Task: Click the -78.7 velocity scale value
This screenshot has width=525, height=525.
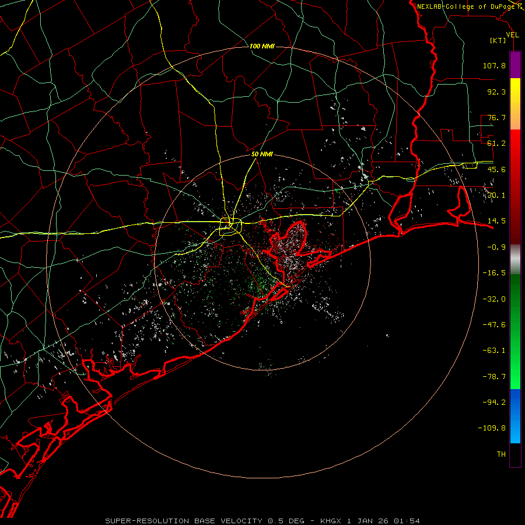Action: (494, 377)
